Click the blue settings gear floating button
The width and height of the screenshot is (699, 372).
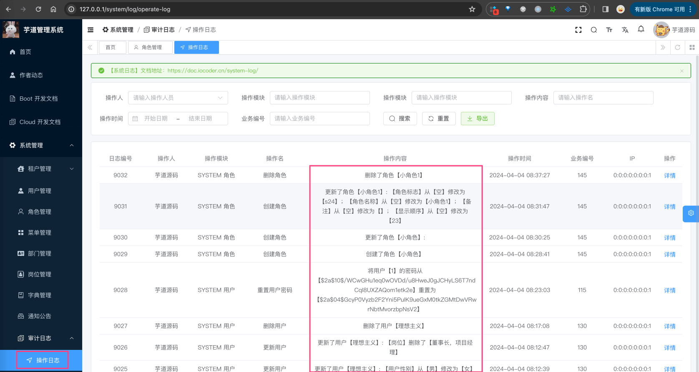pyautogui.click(x=691, y=213)
